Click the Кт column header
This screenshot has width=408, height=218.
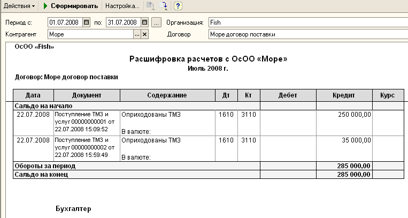[x=249, y=95]
